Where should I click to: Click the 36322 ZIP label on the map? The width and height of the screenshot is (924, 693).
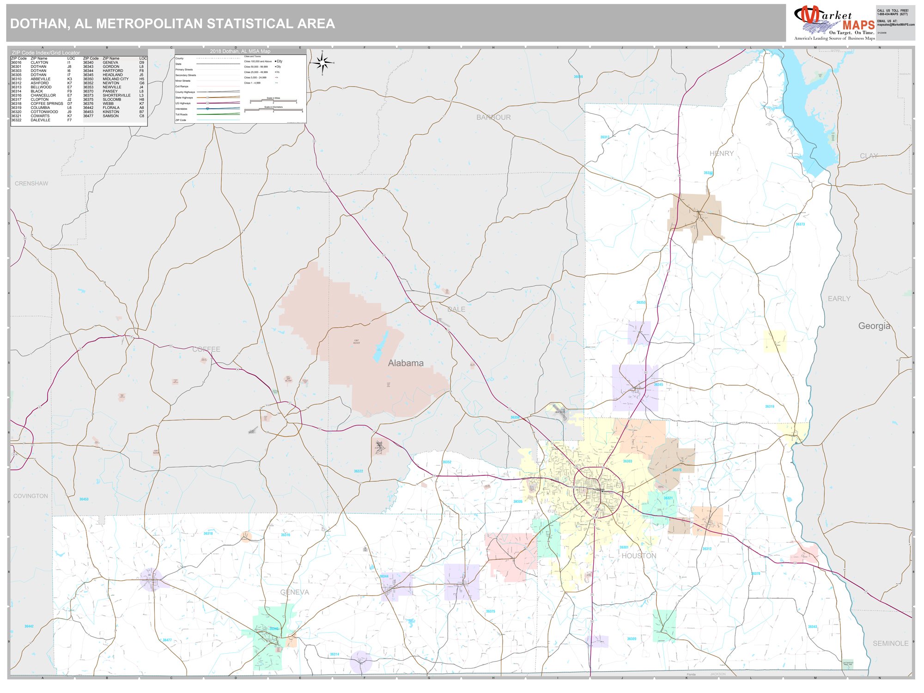[359, 471]
